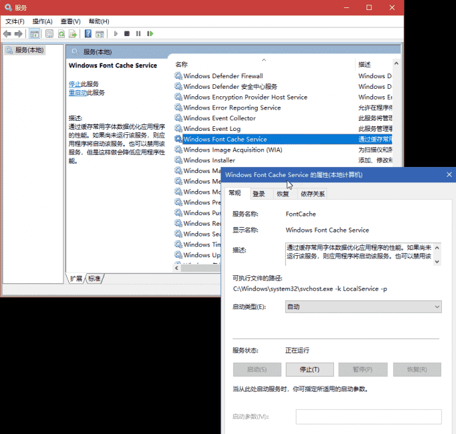Viewport: 456px width, 434px height.
Task: Click gear icon of Windows Error Reporting Service
Action: click(x=178, y=107)
